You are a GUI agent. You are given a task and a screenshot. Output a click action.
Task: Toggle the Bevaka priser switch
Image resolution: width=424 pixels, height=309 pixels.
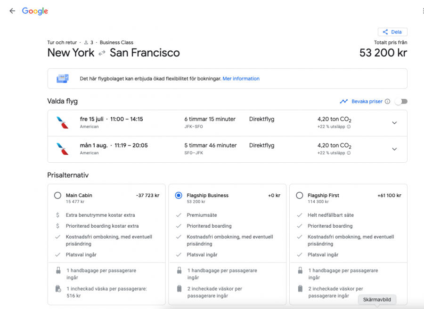(x=401, y=102)
